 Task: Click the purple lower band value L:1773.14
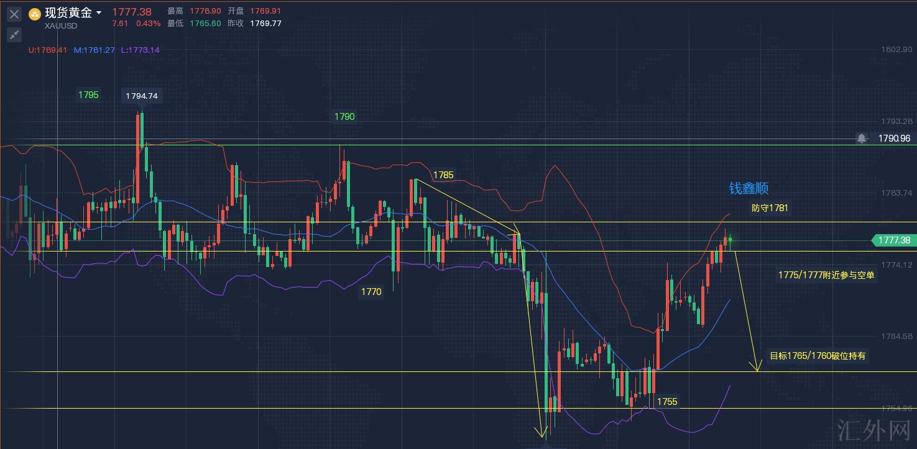pyautogui.click(x=140, y=50)
